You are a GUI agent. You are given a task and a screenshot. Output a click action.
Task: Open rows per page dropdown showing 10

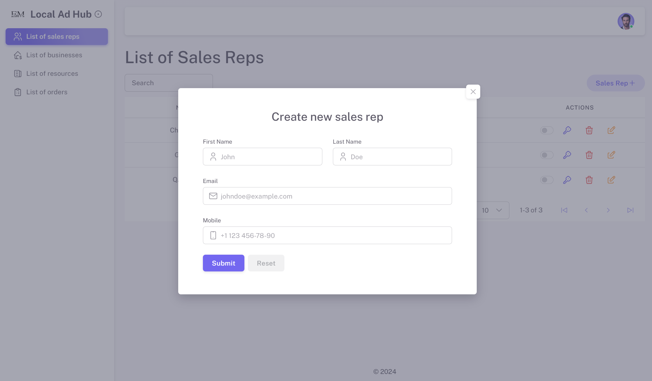click(493, 210)
